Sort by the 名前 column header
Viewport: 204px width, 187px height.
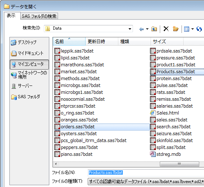[69, 42]
